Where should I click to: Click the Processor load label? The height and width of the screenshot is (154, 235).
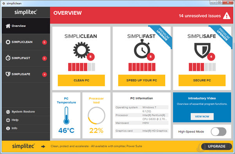[x=96, y=100]
